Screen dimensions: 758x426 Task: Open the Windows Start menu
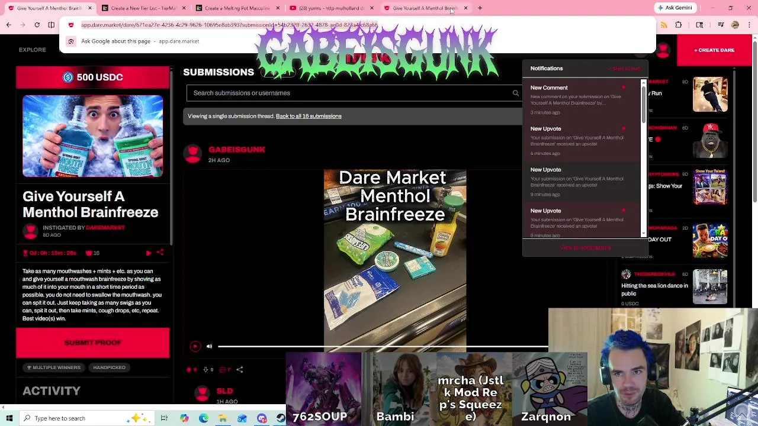coord(9,418)
